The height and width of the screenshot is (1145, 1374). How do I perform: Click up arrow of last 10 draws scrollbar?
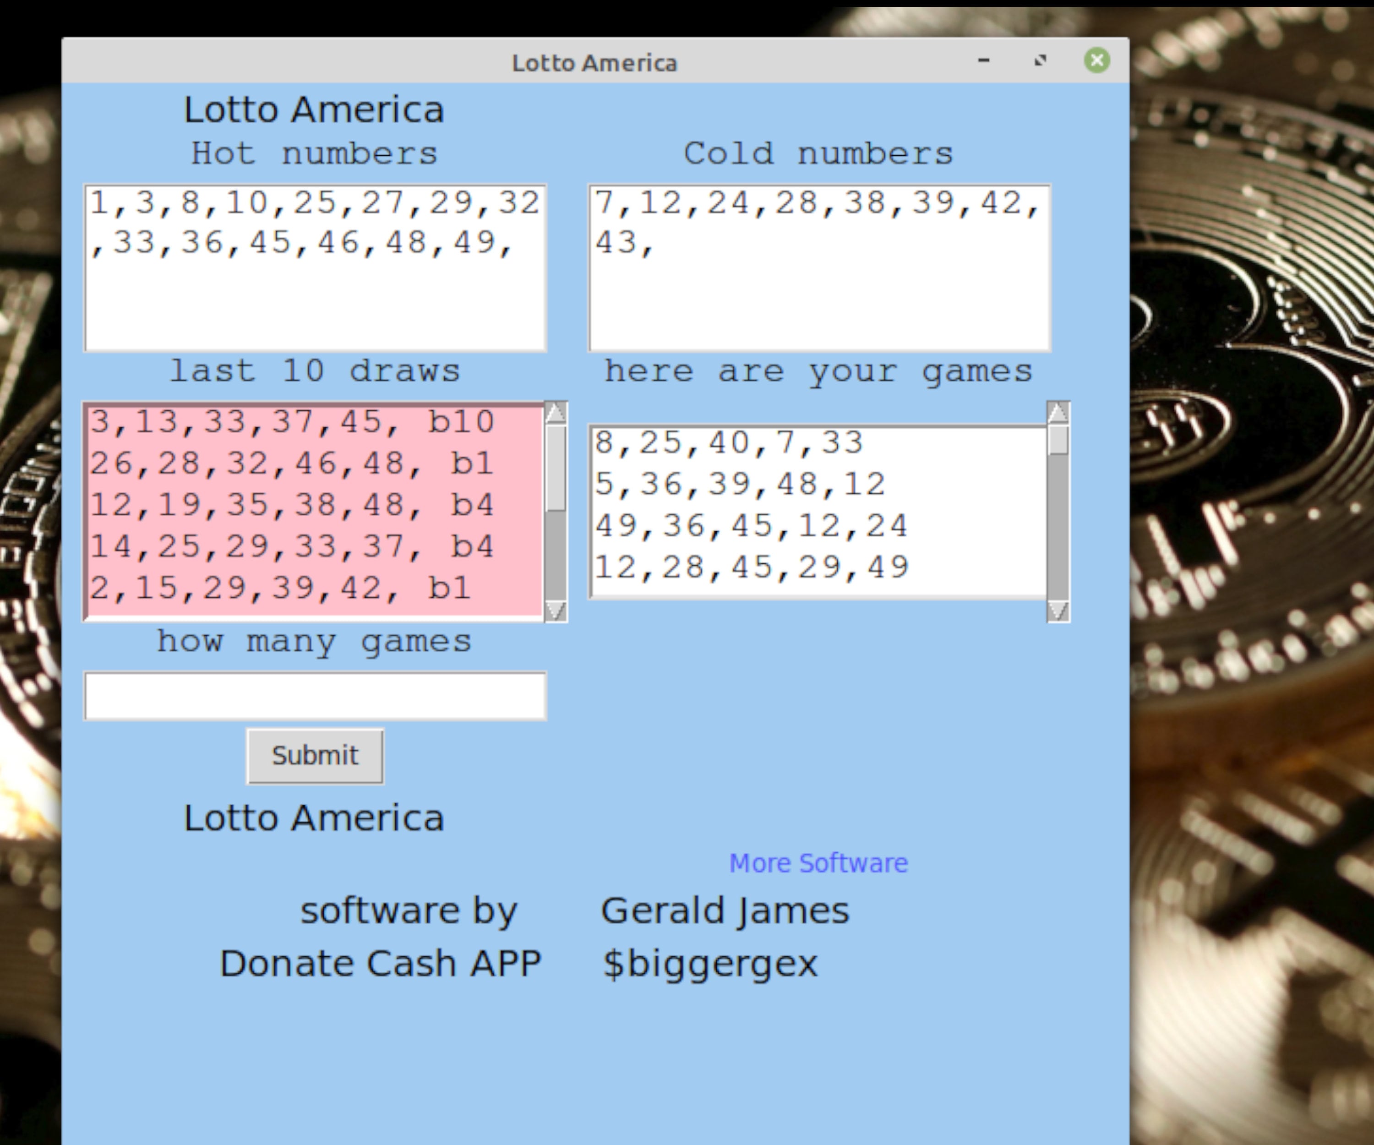(556, 413)
